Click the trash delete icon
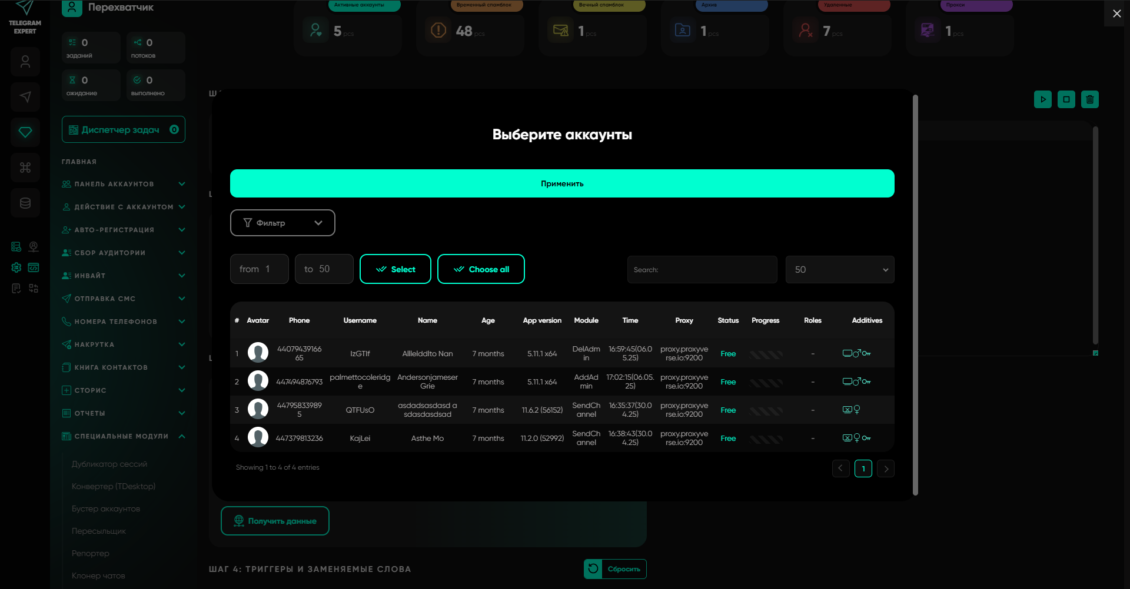This screenshot has width=1130, height=589. 1089,99
